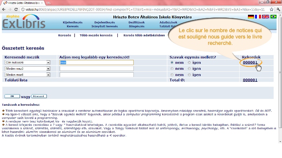
Task: Click the Alephino ExLibris logo
Action: point(24,22)
